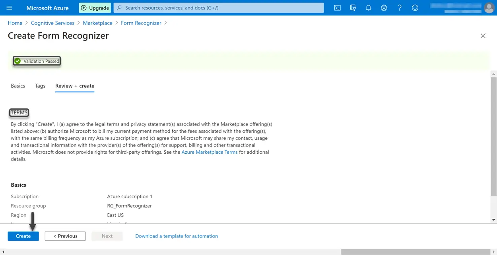Go to the Marketplace breadcrumb
The height and width of the screenshot is (255, 497).
(x=97, y=23)
